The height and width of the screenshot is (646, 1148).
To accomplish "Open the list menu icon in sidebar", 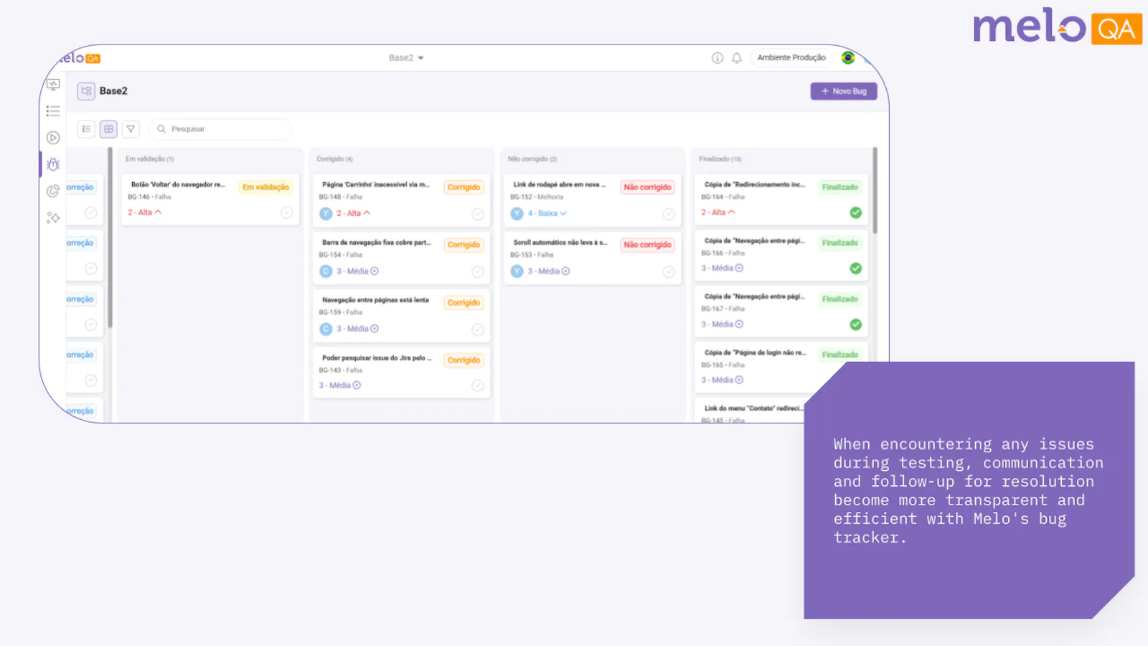I will [53, 111].
